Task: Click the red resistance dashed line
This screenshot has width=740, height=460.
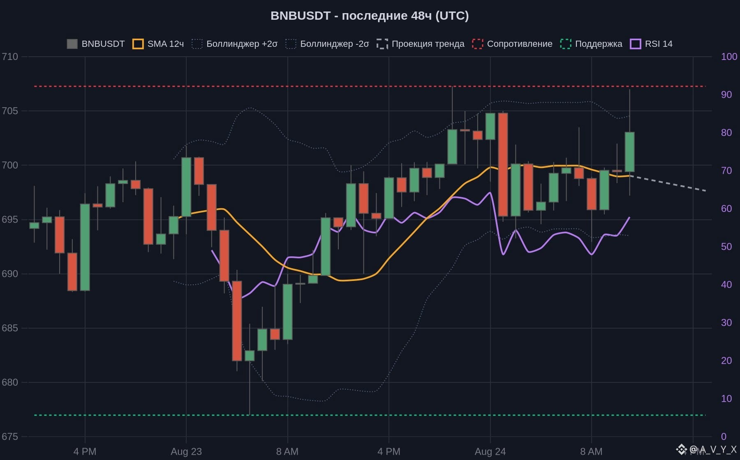Action: coord(370,86)
